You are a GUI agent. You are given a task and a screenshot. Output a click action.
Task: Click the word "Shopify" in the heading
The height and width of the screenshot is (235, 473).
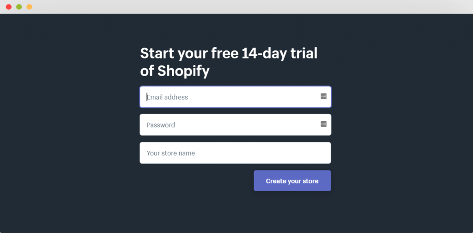tap(183, 71)
